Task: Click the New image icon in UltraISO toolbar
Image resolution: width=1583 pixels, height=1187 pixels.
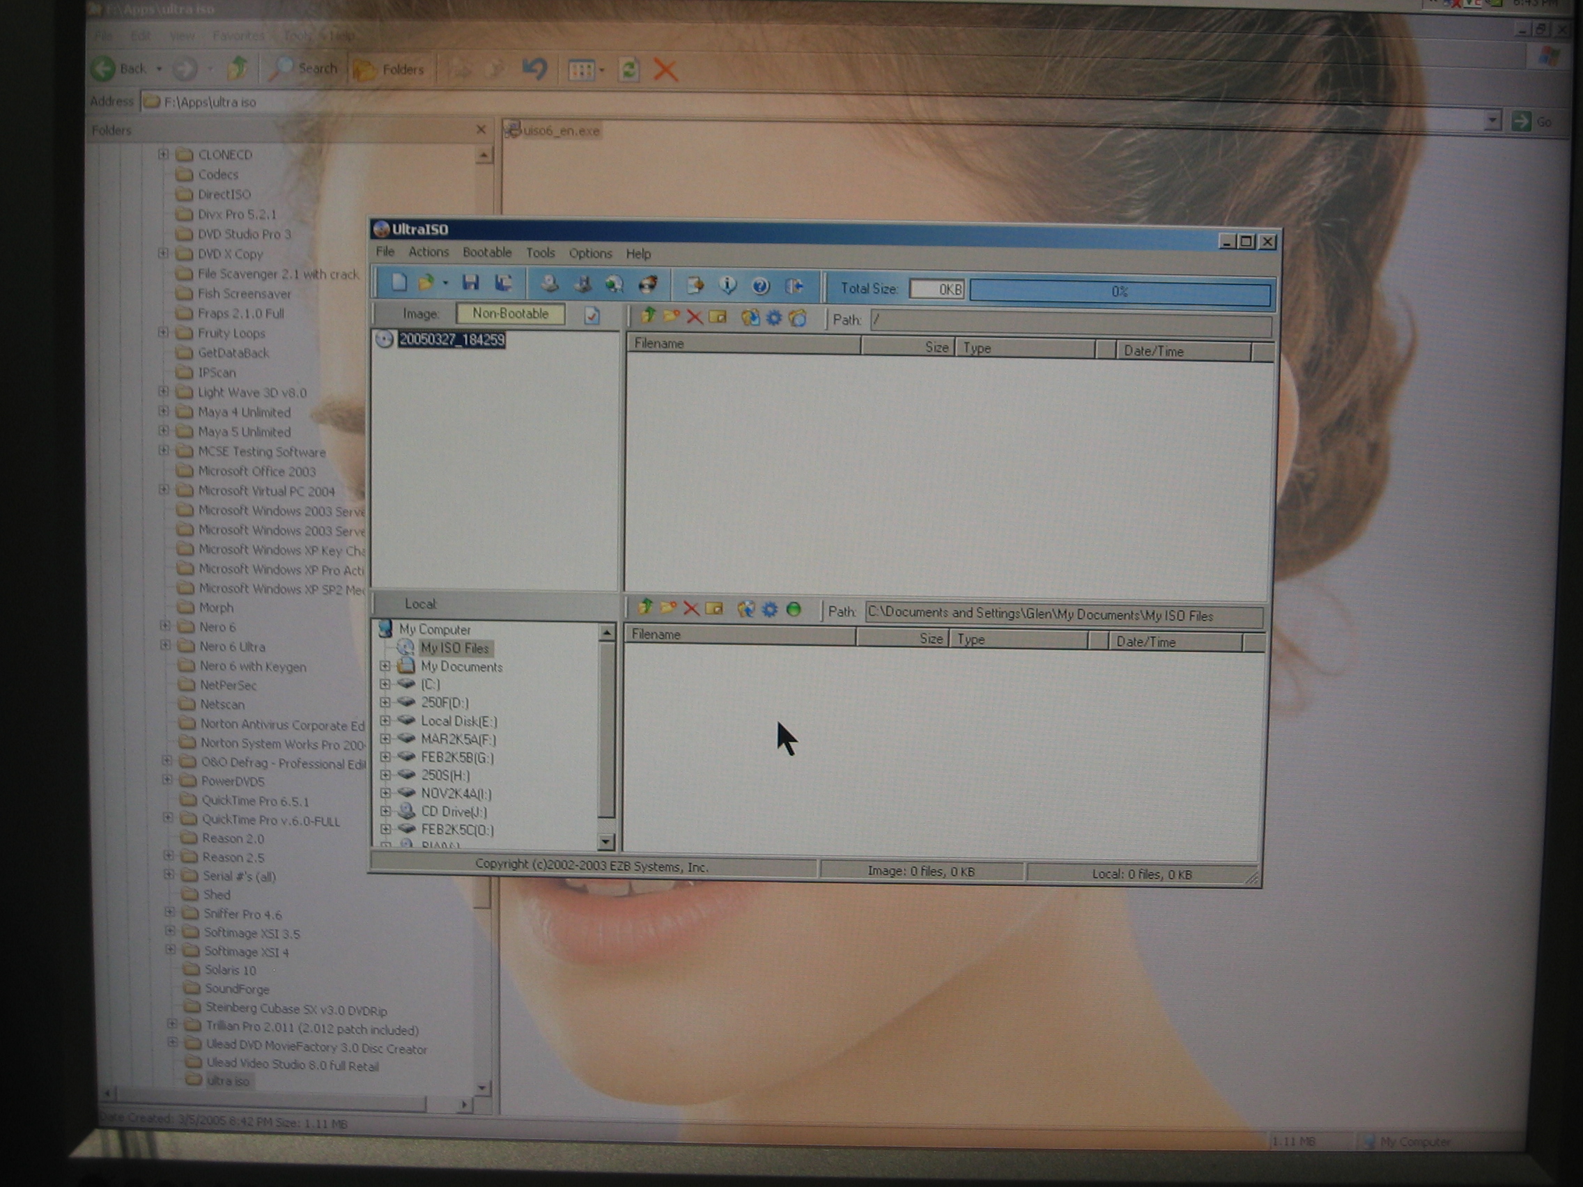Action: click(x=399, y=284)
